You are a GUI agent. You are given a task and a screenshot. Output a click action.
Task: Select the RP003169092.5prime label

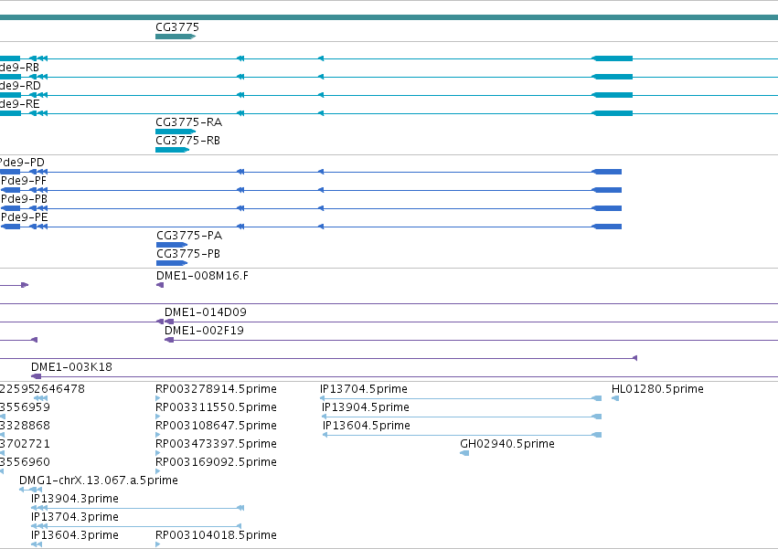tap(216, 462)
